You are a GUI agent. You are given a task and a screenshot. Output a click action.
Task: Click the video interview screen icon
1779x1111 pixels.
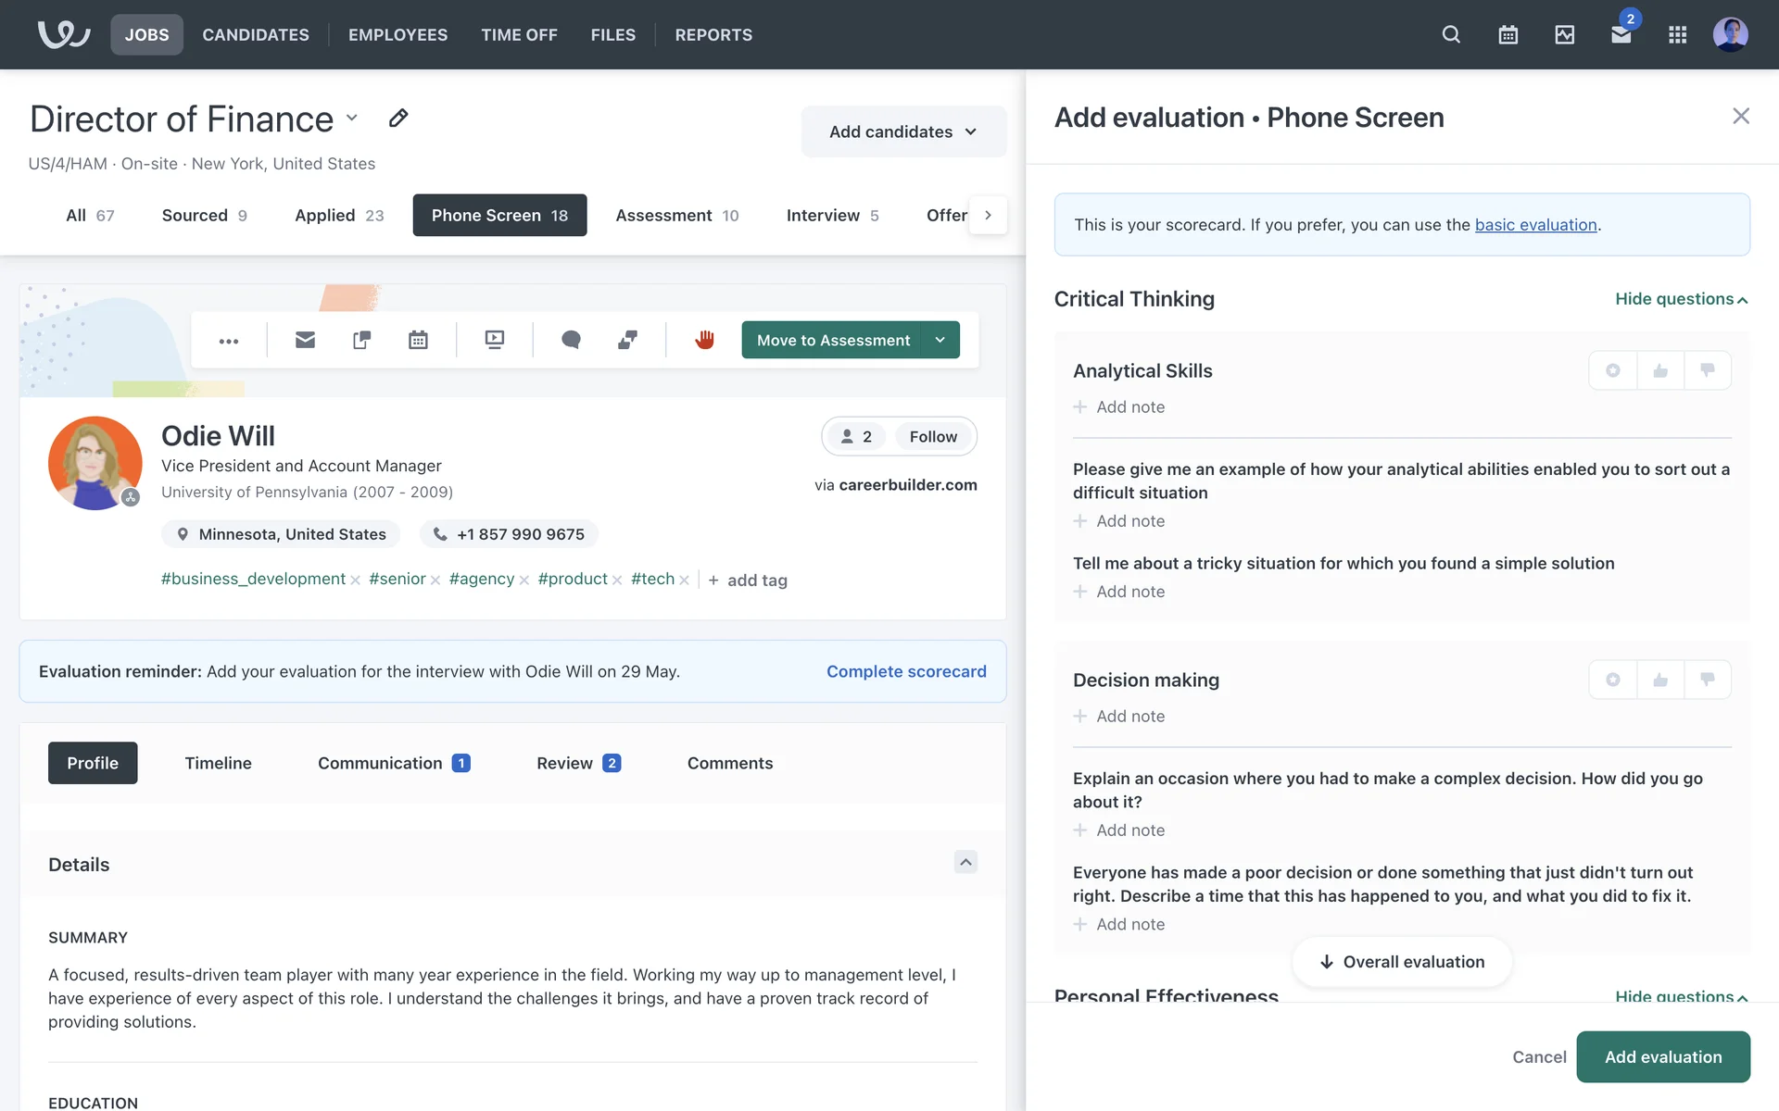pos(494,340)
